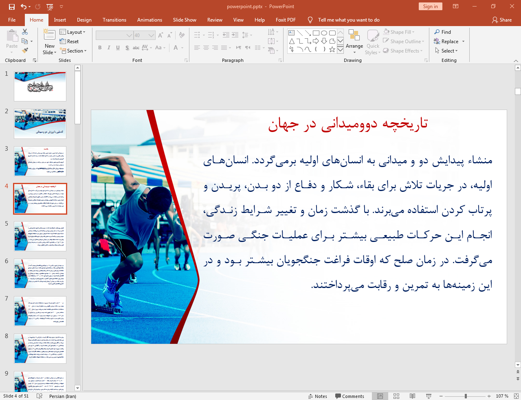521x400 pixels.
Task: Click Tell me what you want to do
Action: click(348, 20)
